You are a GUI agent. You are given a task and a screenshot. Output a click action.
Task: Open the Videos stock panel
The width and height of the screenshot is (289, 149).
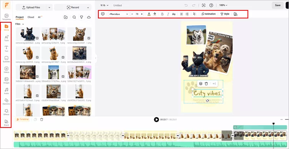pos(7,70)
